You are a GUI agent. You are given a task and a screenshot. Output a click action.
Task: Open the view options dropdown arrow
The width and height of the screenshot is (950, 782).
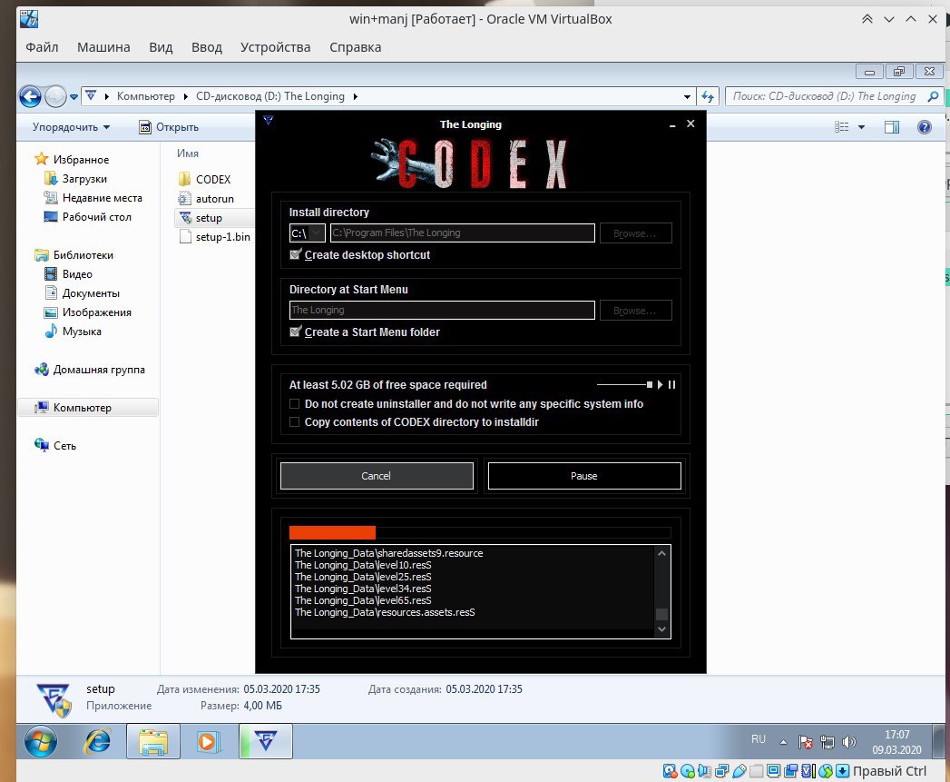click(x=861, y=127)
